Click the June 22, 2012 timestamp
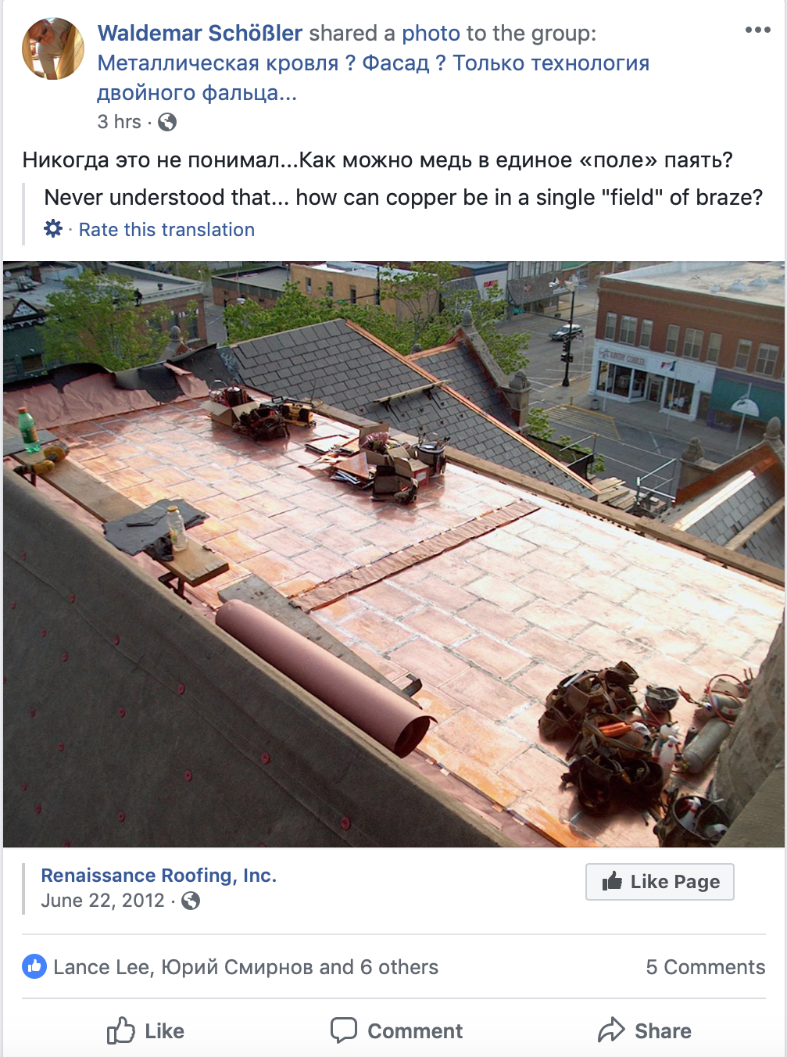 tap(102, 901)
